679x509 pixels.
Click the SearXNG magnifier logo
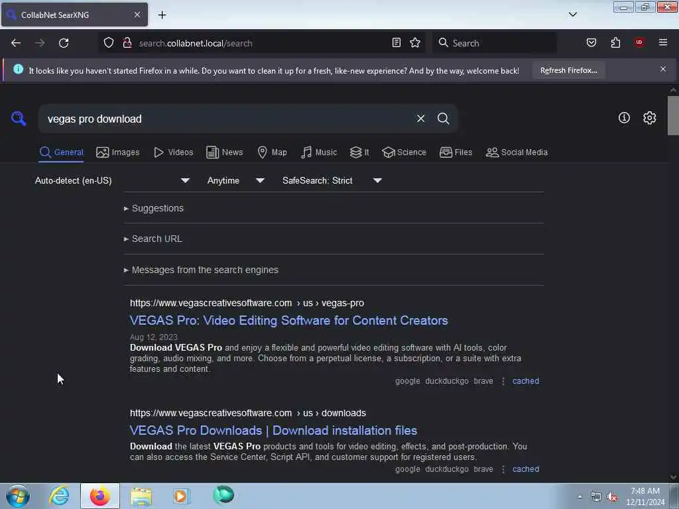tap(19, 118)
